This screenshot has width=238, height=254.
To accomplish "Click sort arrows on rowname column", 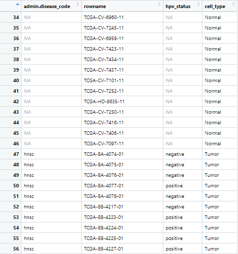I will [159, 5].
